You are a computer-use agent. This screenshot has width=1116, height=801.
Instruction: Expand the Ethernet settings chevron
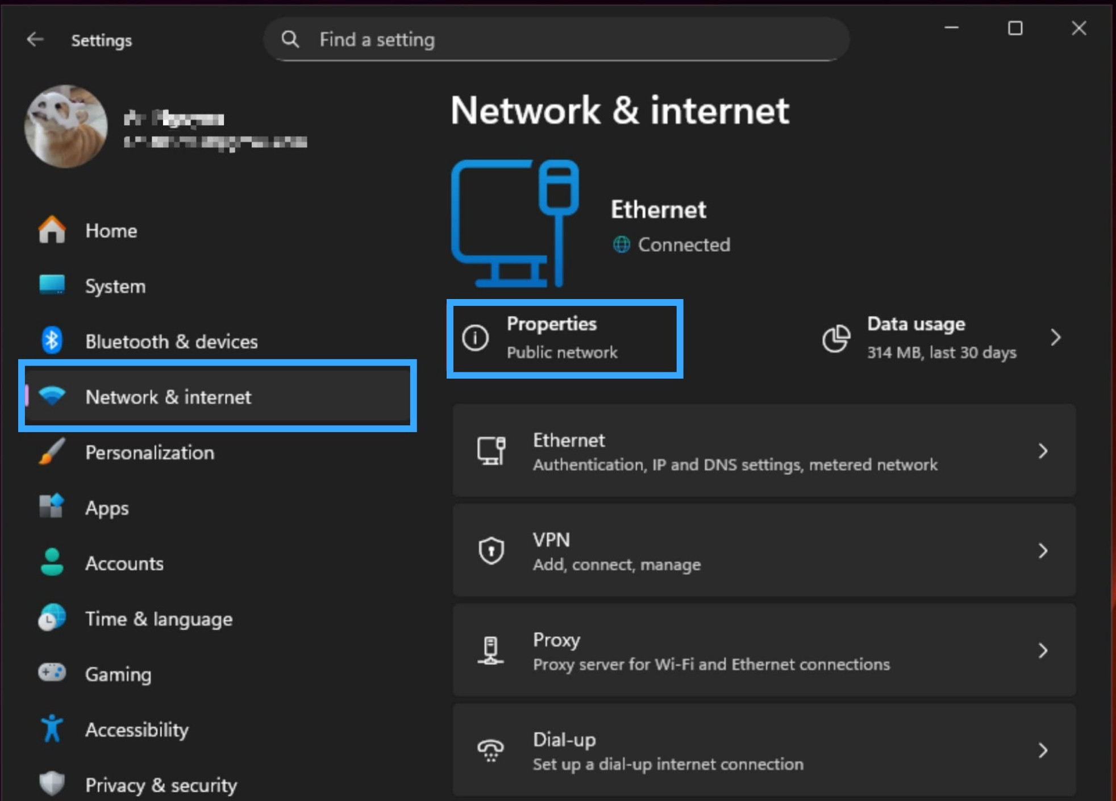(1043, 451)
